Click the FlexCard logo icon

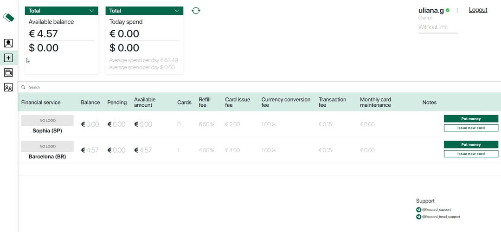pos(8,18)
